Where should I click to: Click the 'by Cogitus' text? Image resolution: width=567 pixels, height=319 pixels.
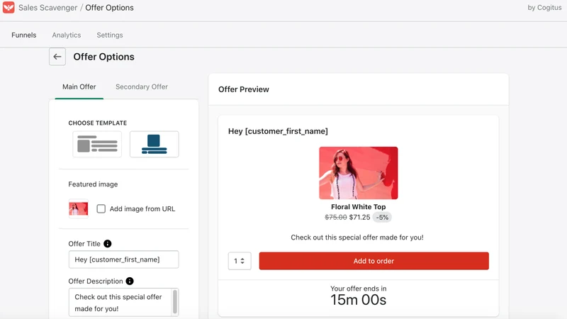(x=544, y=8)
